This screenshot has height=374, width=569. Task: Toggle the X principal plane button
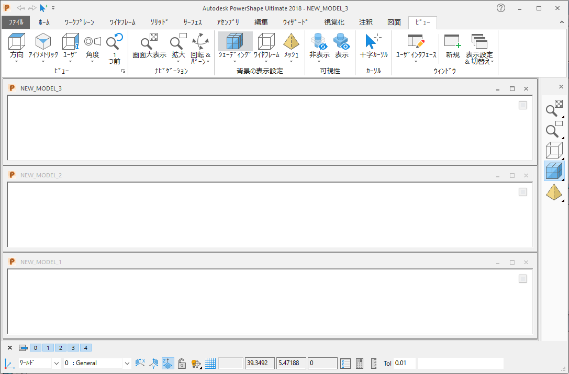tap(140, 363)
